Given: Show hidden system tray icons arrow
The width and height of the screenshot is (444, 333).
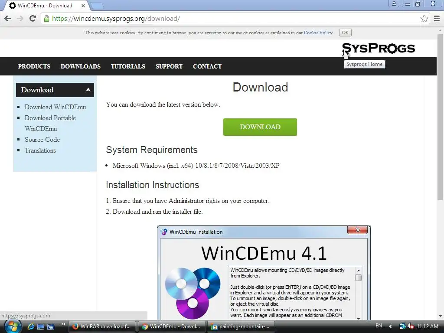Looking at the screenshot, I should [x=391, y=326].
